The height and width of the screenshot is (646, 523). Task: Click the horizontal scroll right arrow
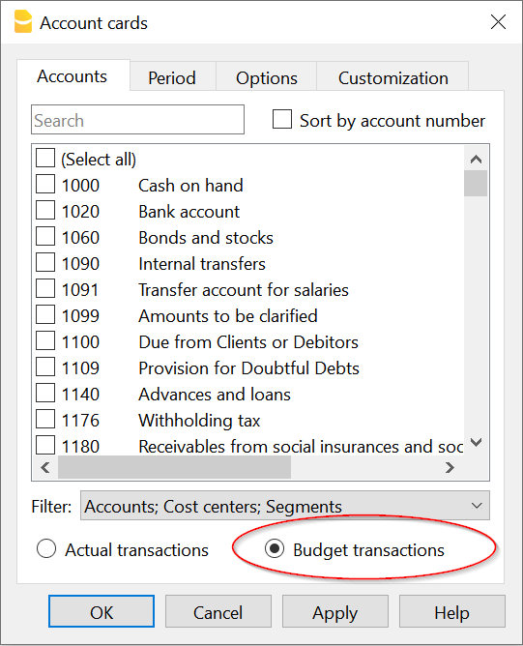coord(450,468)
